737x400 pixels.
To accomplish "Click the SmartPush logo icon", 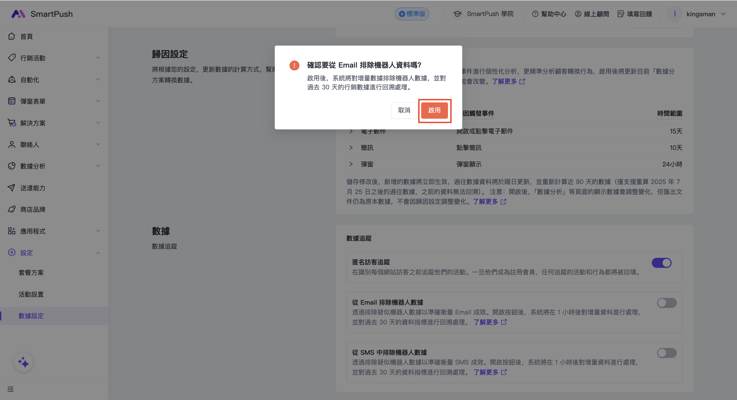I will point(18,14).
